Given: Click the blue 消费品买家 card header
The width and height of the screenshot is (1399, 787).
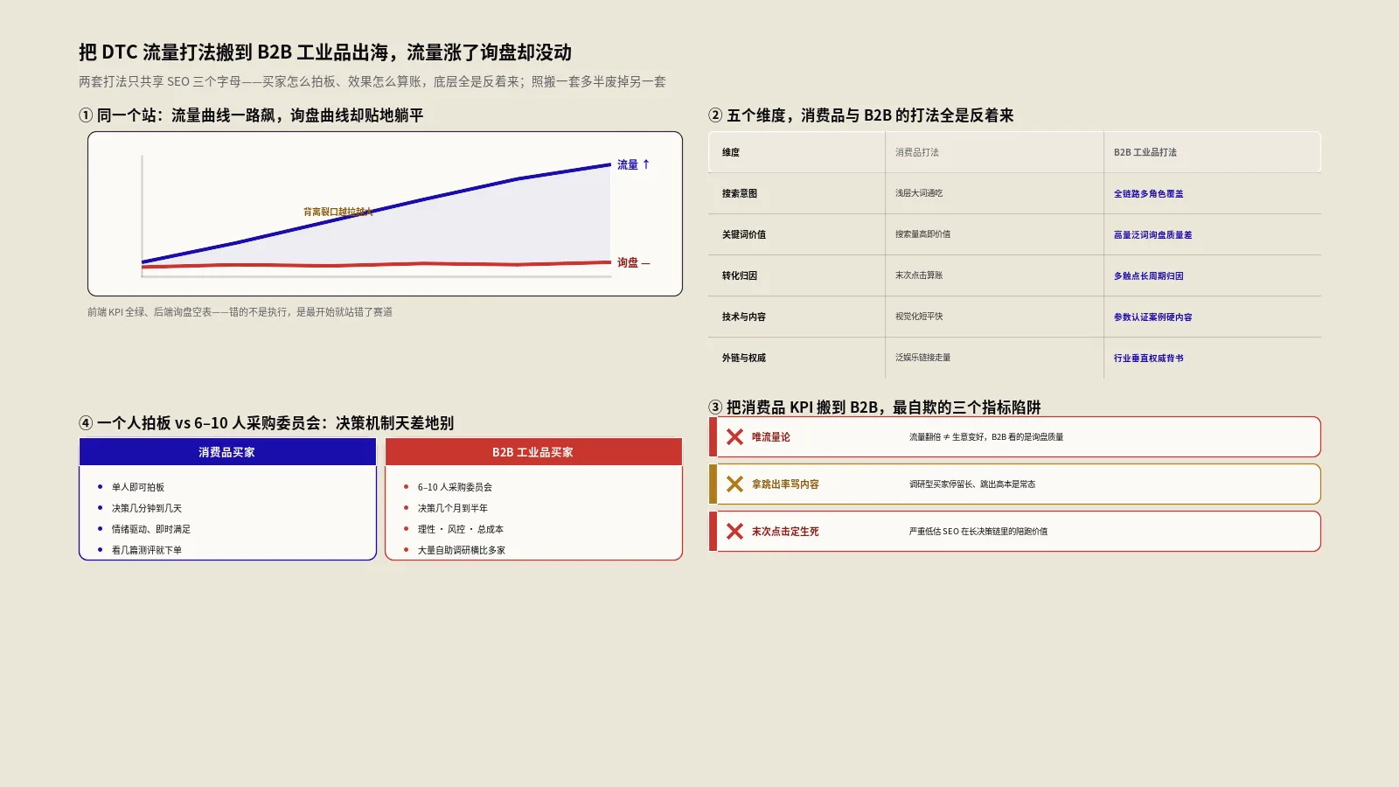Looking at the screenshot, I should click(227, 452).
